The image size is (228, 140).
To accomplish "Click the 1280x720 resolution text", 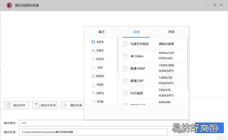I will (165, 78).
